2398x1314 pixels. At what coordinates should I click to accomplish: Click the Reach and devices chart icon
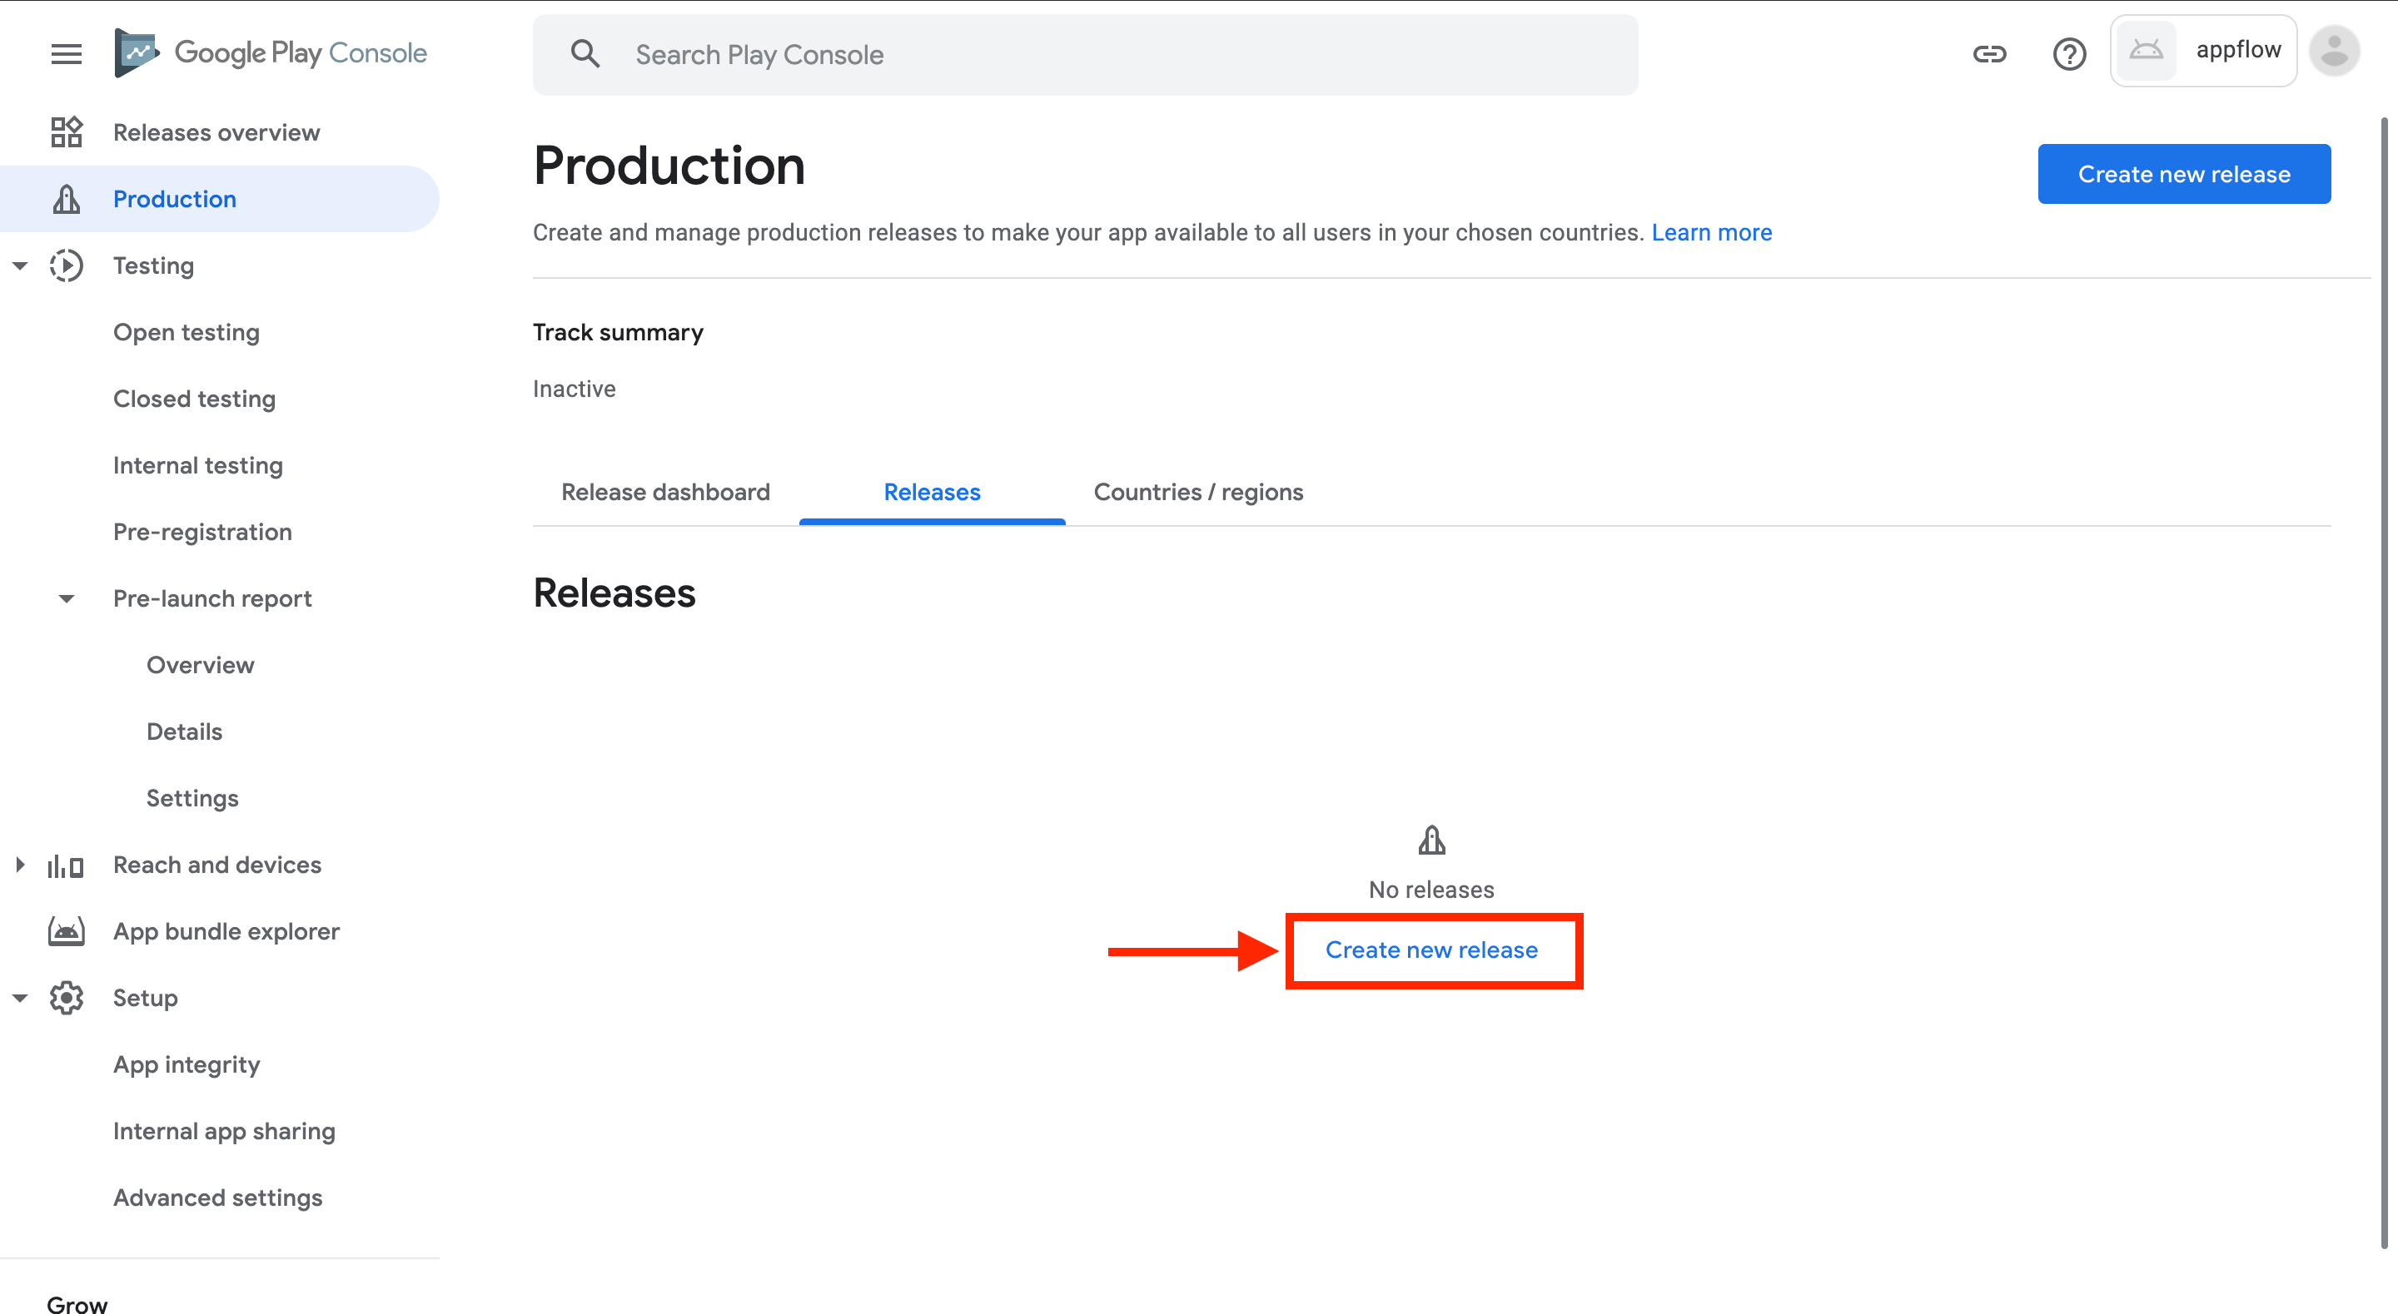tap(65, 865)
